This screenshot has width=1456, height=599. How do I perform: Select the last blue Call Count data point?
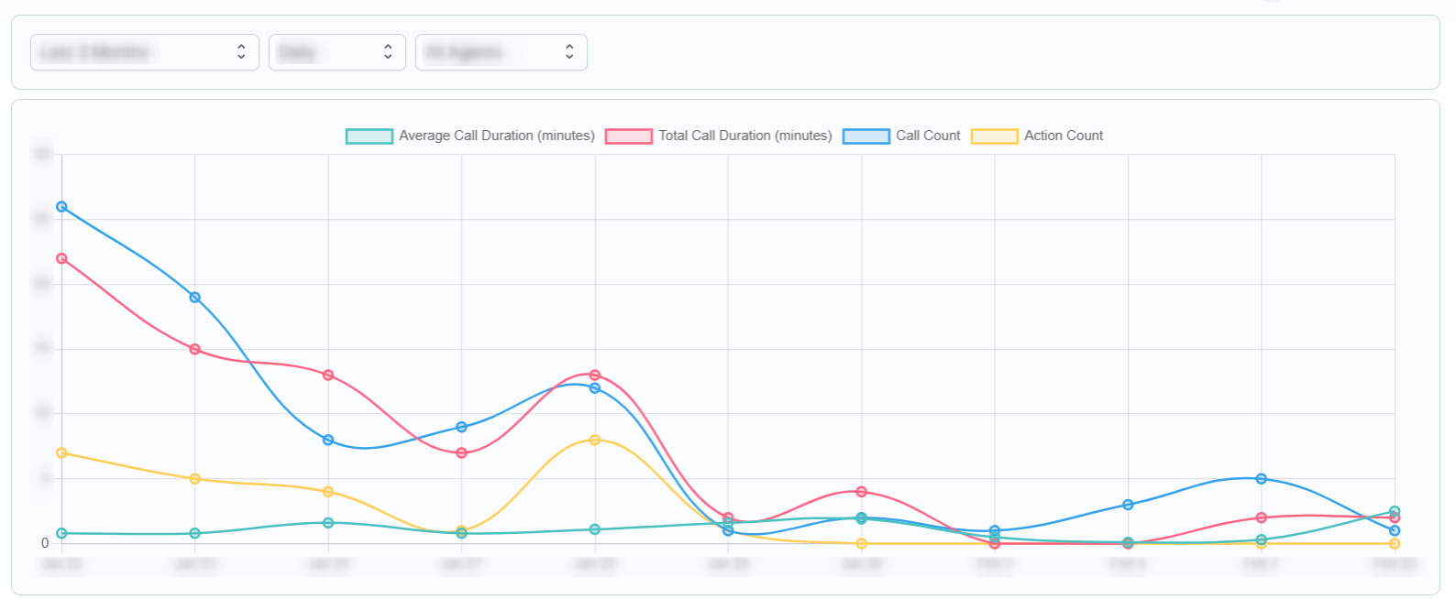click(x=1395, y=530)
